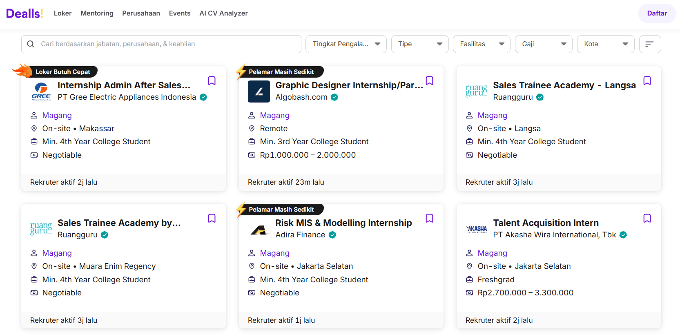Screen dimensions: 680x335
Task: Navigate to Events page
Action: point(180,13)
